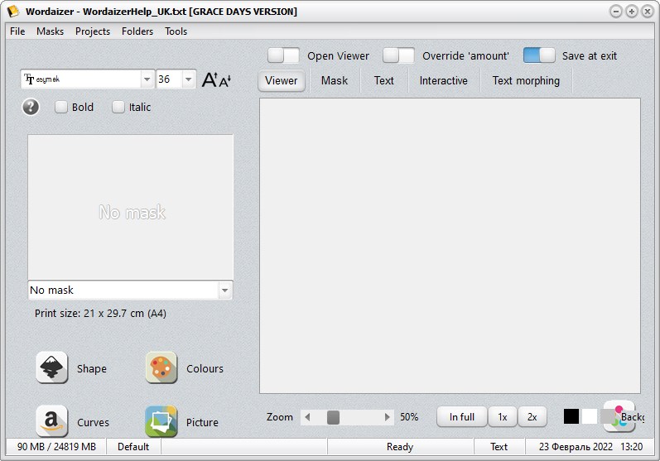The width and height of the screenshot is (660, 461).
Task: Select the black colour swatch
Action: click(571, 416)
